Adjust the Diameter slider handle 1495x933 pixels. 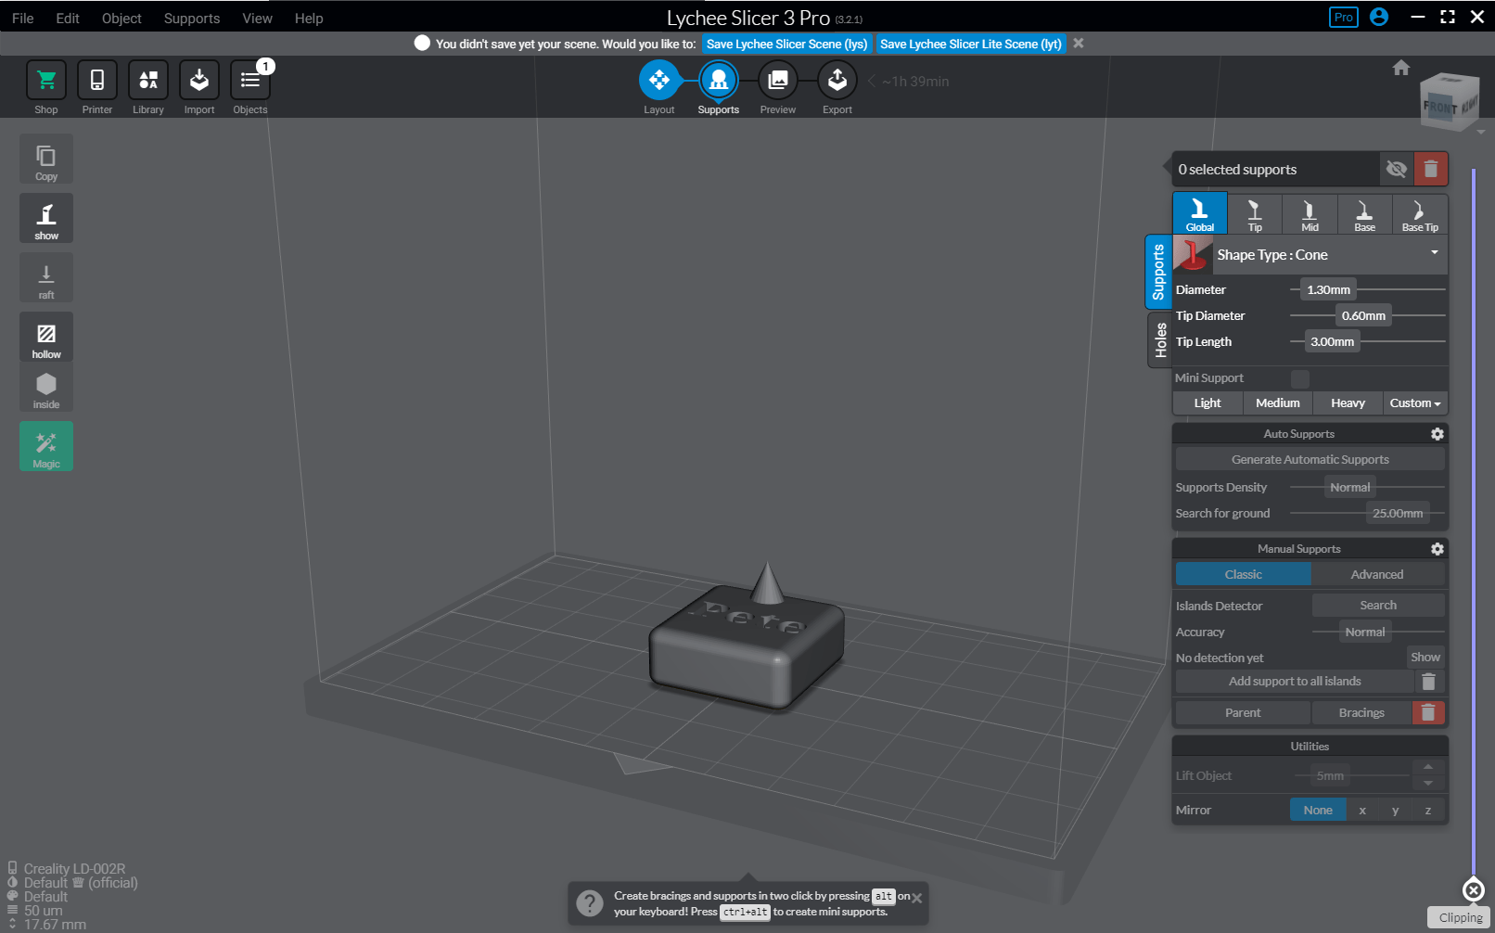tap(1328, 290)
